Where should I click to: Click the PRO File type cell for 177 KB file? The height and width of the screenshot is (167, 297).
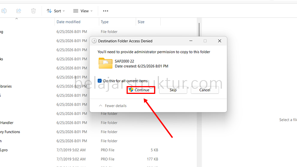pos(107,159)
